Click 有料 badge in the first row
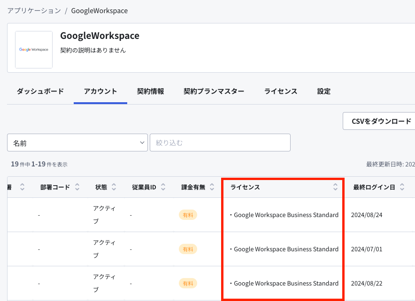 188,215
